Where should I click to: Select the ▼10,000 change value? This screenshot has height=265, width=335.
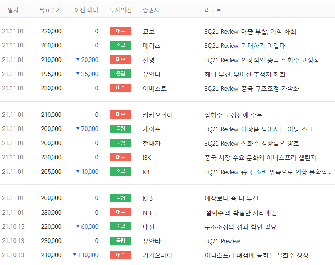[x=87, y=172]
